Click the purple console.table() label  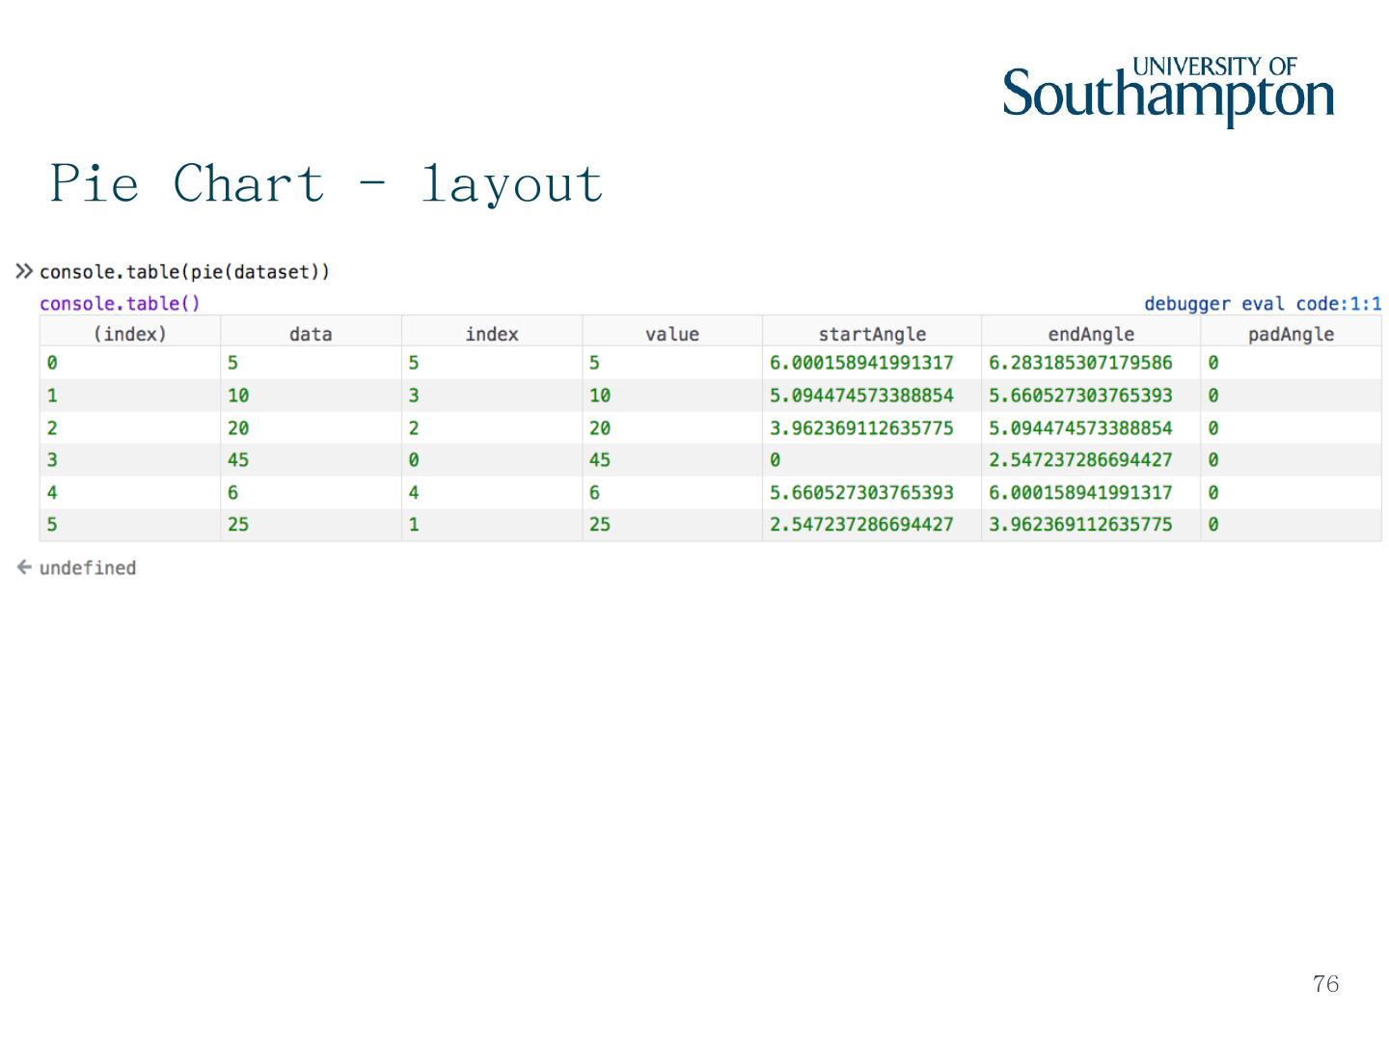click(120, 304)
